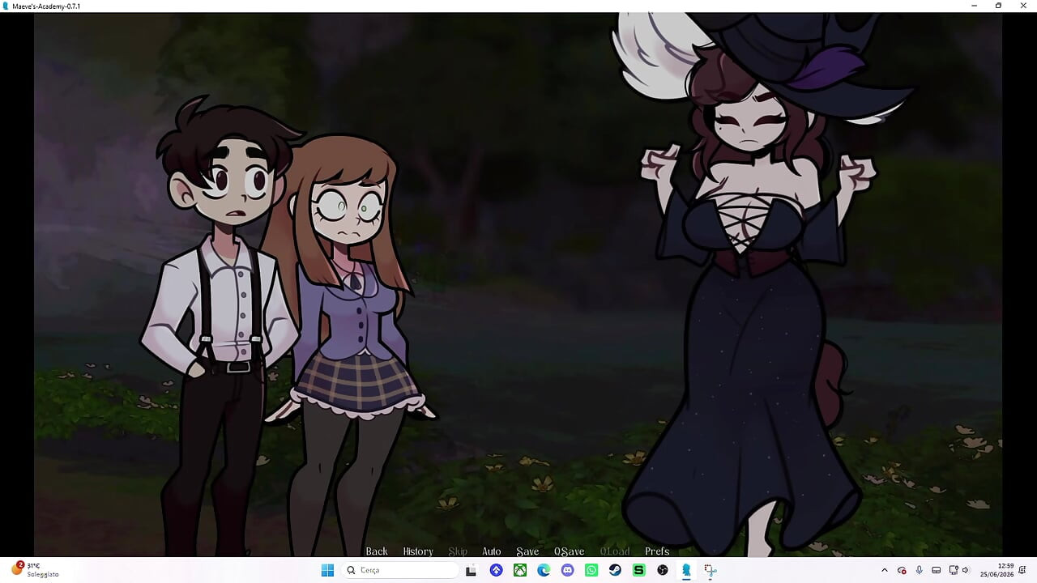Image resolution: width=1037 pixels, height=583 pixels.
Task: Restore down the Maeve's Academy window
Action: [x=998, y=6]
